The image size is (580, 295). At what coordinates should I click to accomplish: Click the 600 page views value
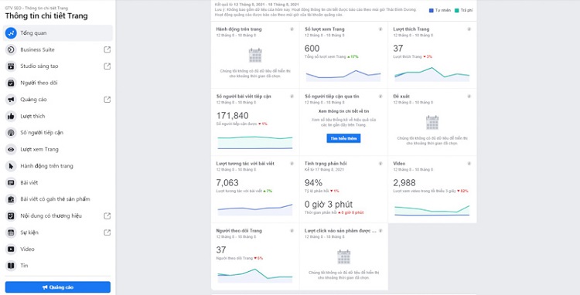pos(312,49)
